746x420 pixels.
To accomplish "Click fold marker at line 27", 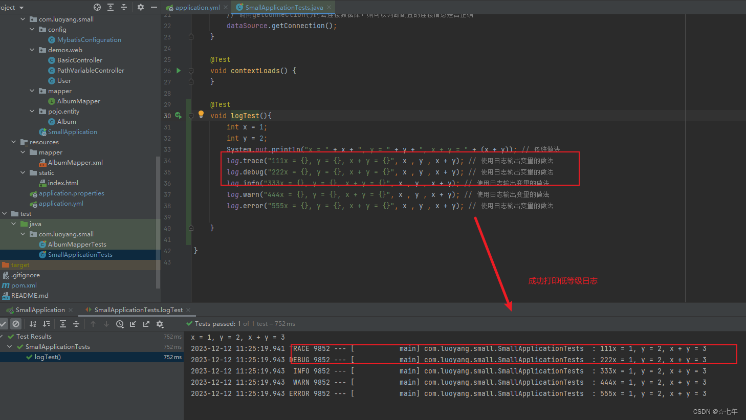I will tap(191, 82).
